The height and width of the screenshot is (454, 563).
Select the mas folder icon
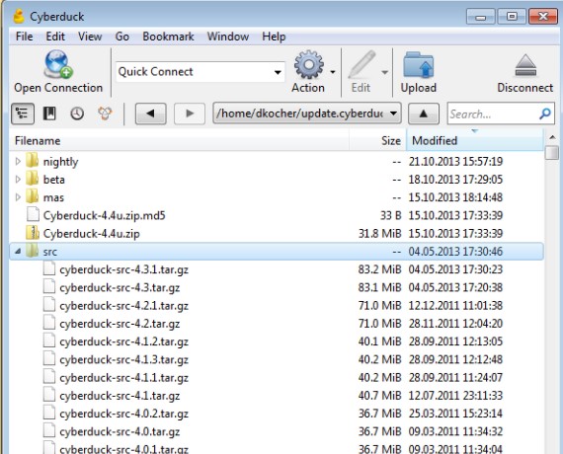point(33,196)
